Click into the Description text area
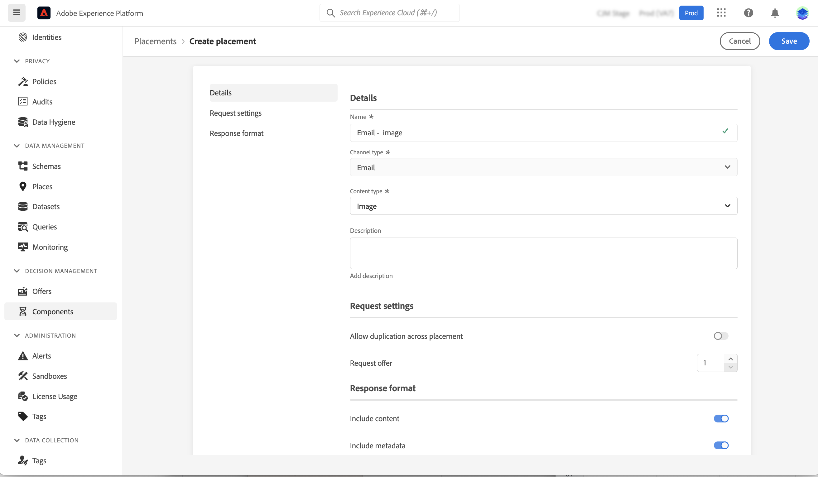Viewport: 818px width, 477px height. click(x=543, y=253)
